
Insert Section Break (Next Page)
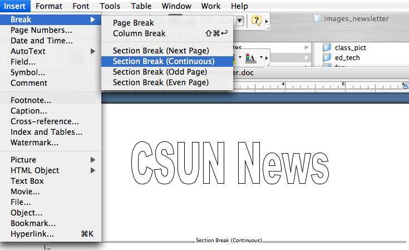[167, 51]
